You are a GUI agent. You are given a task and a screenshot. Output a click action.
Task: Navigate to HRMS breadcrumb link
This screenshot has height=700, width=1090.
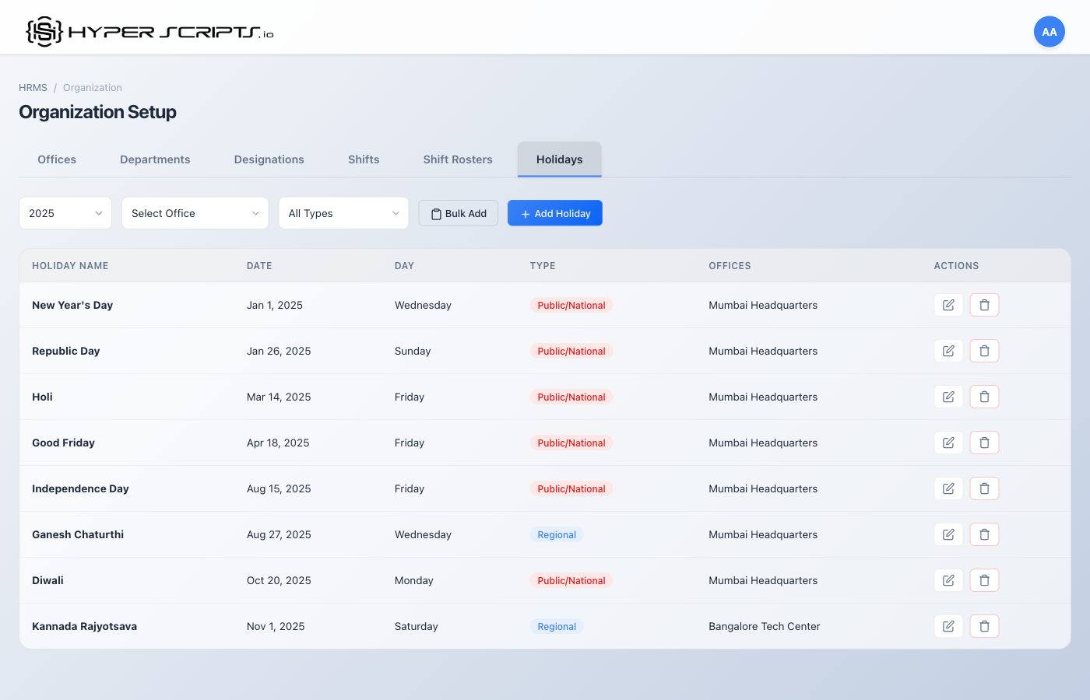tap(33, 88)
